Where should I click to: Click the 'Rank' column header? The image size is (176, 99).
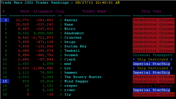coord(25,11)
